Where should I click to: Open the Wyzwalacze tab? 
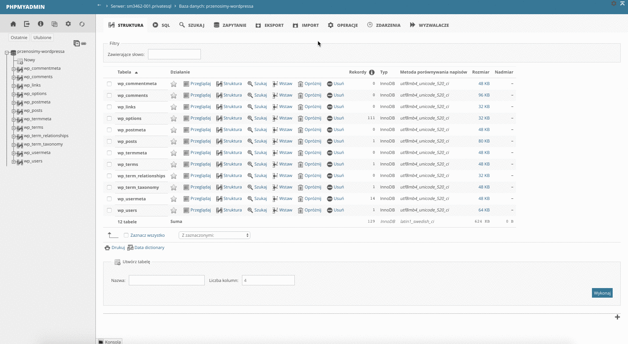click(x=429, y=25)
